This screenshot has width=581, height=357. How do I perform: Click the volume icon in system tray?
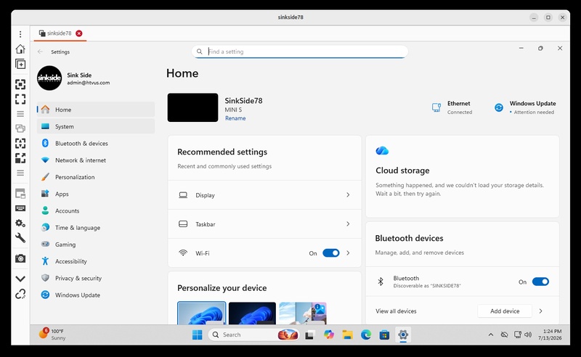click(x=528, y=335)
